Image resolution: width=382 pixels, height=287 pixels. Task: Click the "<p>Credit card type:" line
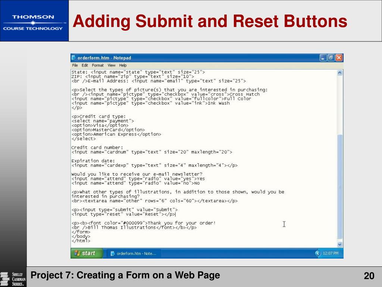[98, 117]
